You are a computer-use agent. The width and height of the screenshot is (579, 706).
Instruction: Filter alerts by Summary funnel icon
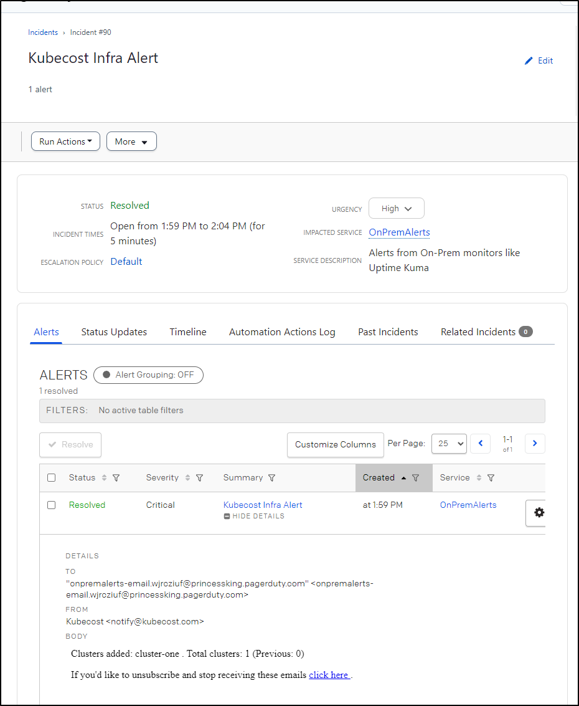click(x=271, y=478)
